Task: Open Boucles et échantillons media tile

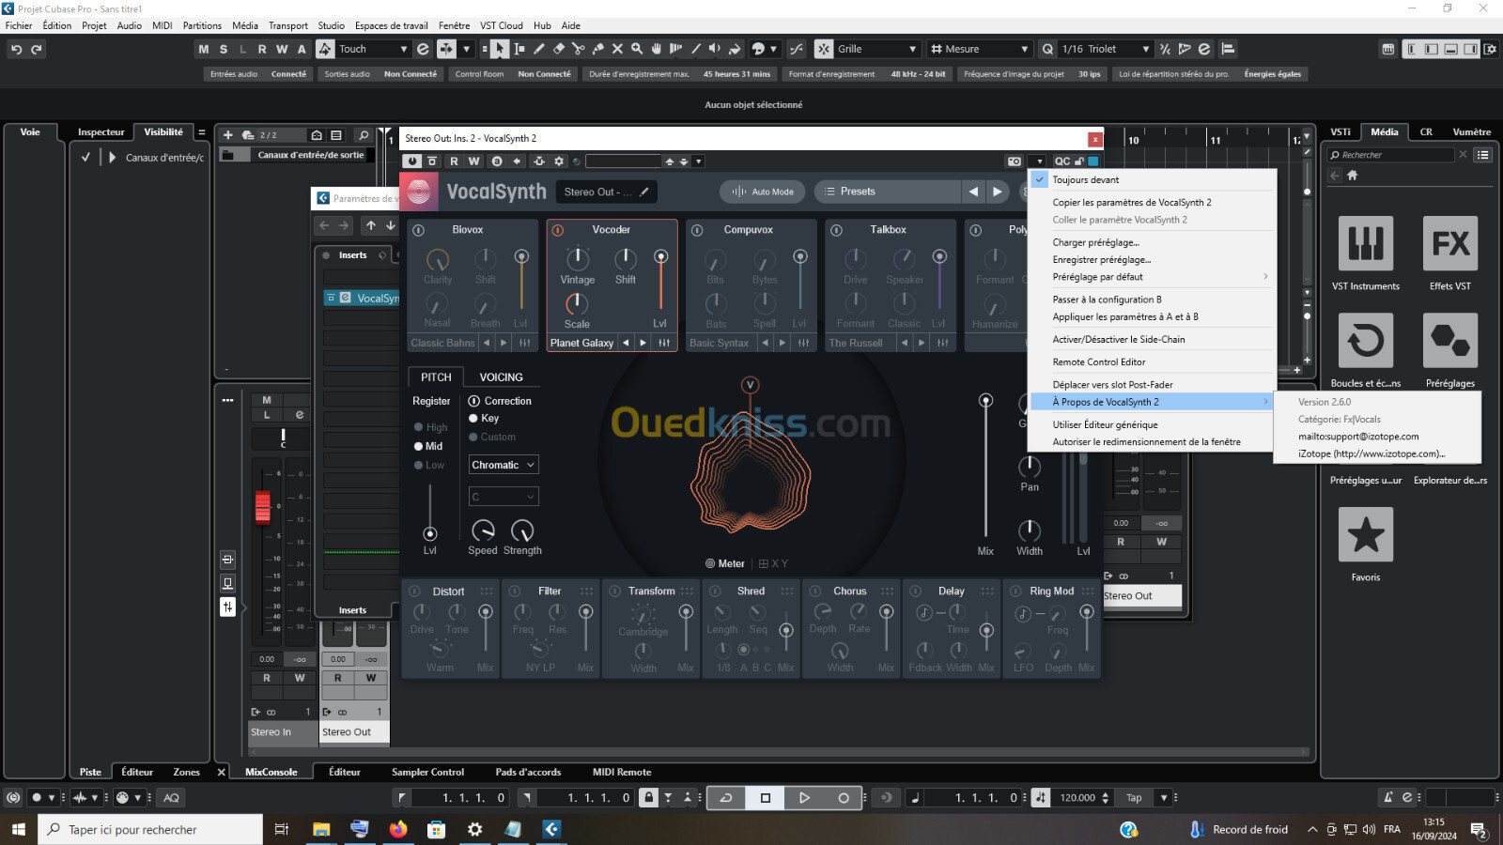Action: click(x=1366, y=341)
